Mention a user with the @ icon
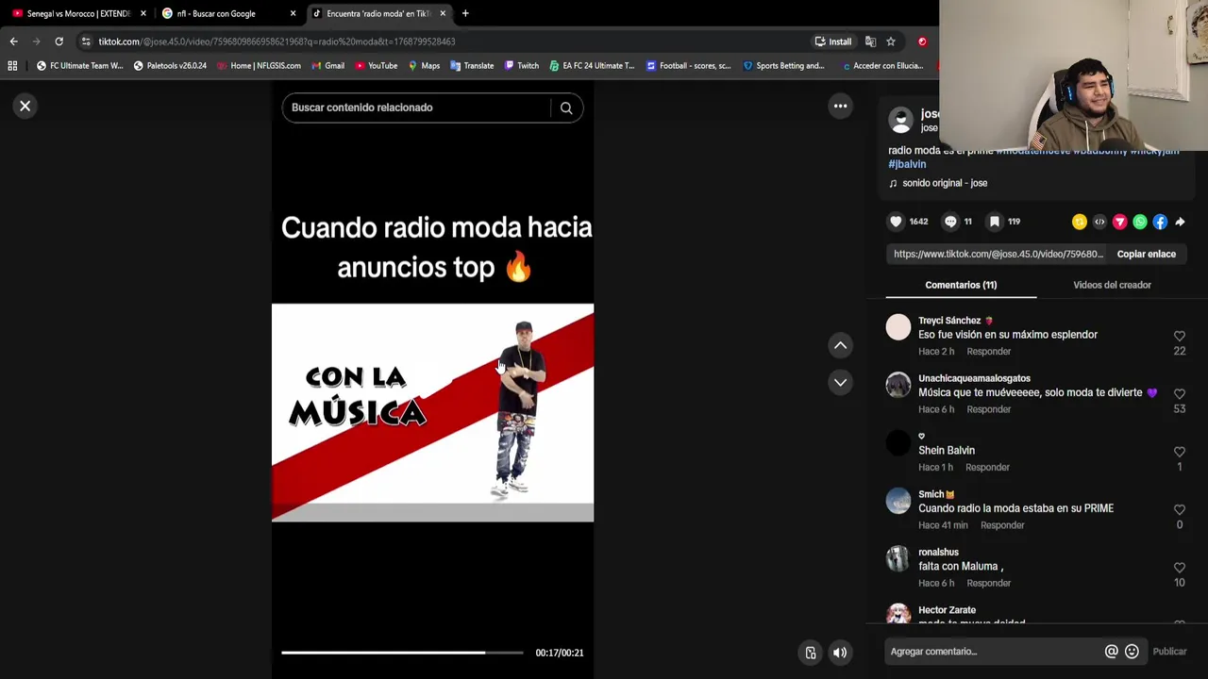This screenshot has height=679, width=1208. coord(1112,652)
